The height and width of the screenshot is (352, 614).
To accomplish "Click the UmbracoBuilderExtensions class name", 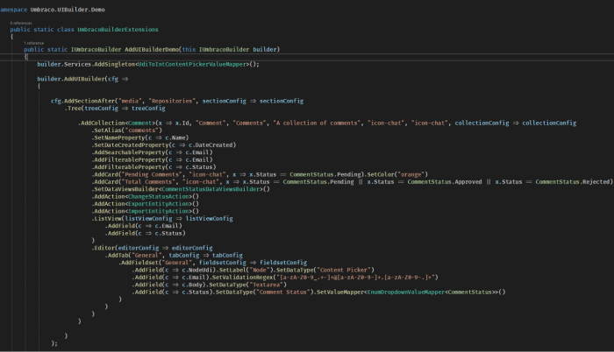I will click(118, 29).
